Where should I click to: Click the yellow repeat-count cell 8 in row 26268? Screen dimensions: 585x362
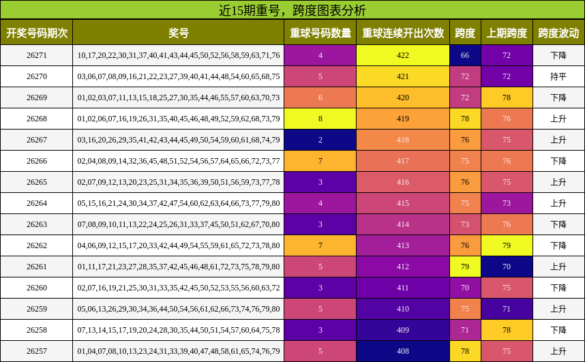[x=320, y=119]
